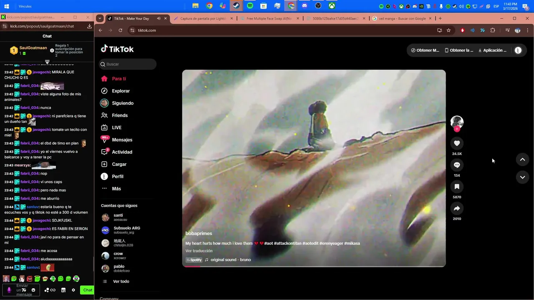The width and height of the screenshot is (534, 300).
Task: Switch to veil manga Google search tab
Action: [402, 18]
